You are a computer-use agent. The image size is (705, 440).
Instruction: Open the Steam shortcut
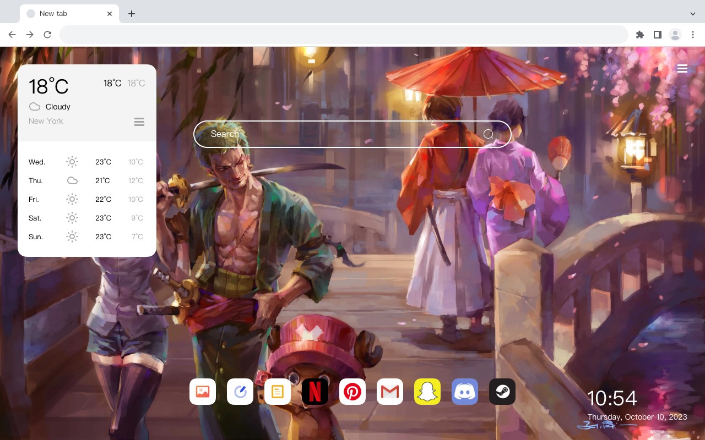point(502,392)
